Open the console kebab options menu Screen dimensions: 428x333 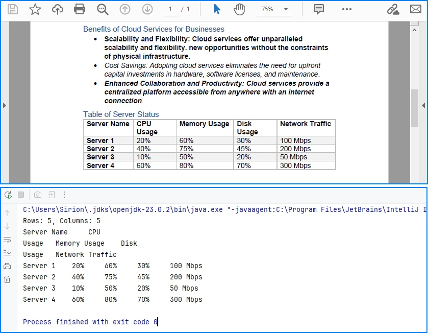tap(64, 195)
